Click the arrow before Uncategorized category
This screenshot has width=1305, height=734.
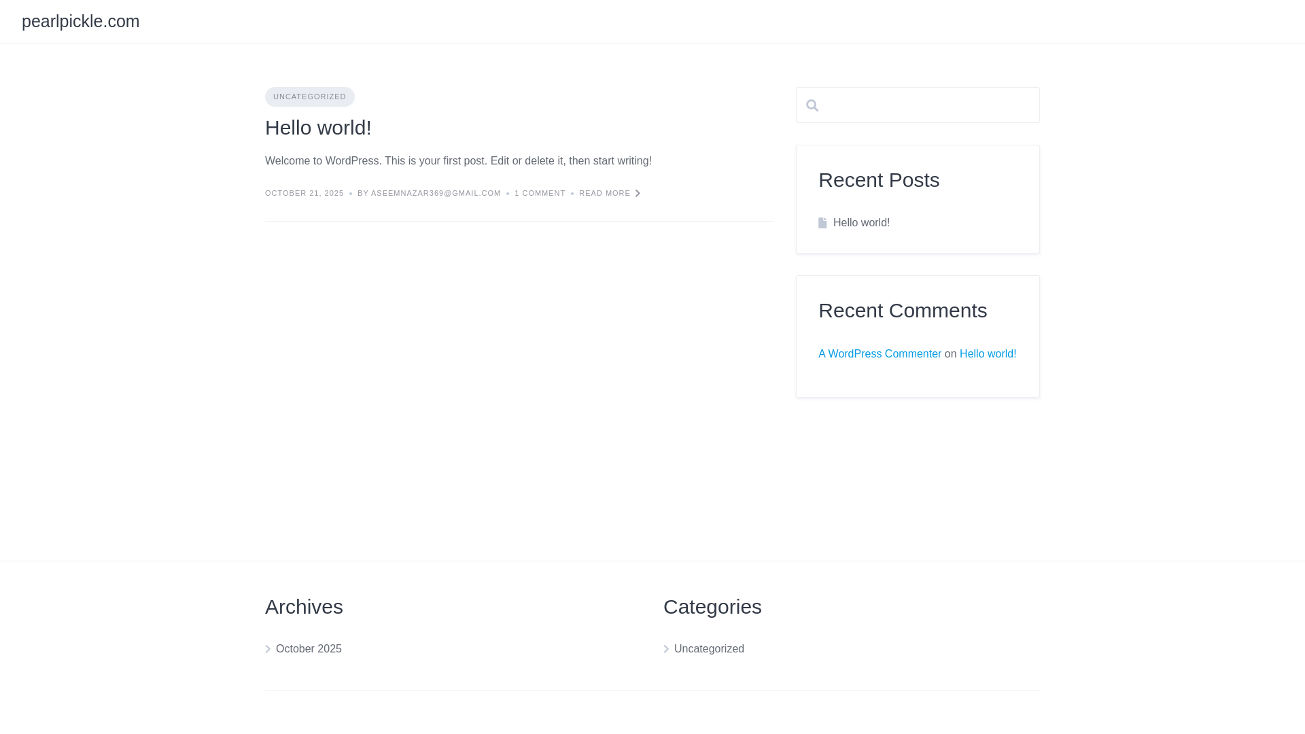pyautogui.click(x=666, y=649)
